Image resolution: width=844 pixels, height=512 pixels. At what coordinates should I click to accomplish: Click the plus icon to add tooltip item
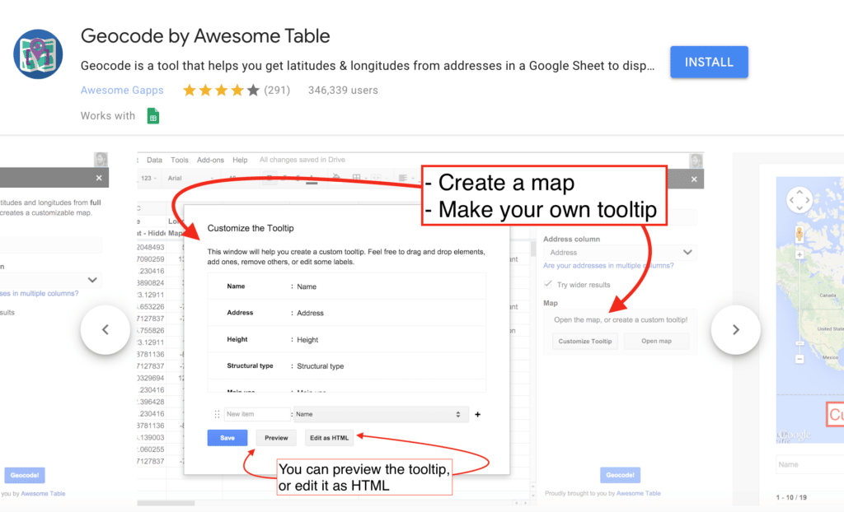[477, 414]
